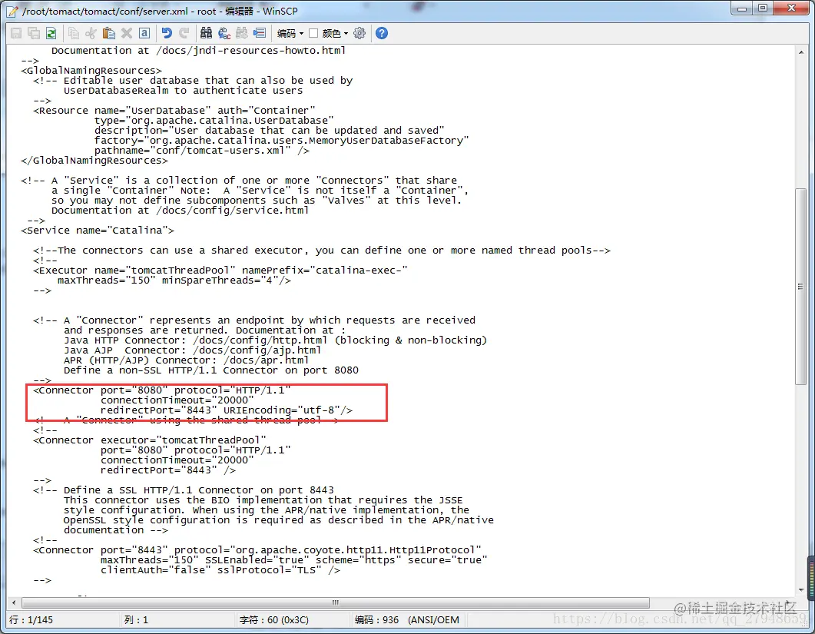Click text 'URIEncoding="utf-8"'

coord(281,410)
